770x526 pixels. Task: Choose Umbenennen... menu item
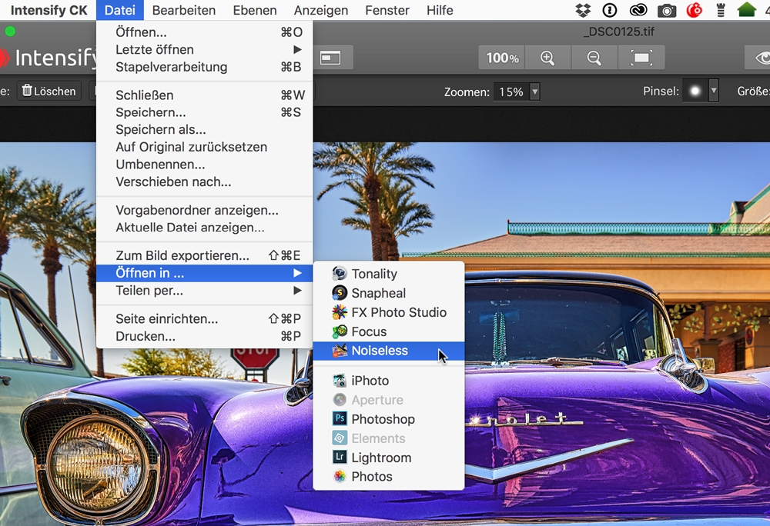pos(204,165)
